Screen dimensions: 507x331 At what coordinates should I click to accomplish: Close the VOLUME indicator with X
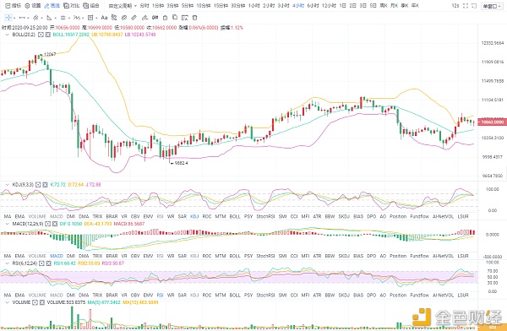[x=42, y=302]
